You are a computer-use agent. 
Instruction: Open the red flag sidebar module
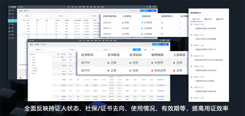10,24
